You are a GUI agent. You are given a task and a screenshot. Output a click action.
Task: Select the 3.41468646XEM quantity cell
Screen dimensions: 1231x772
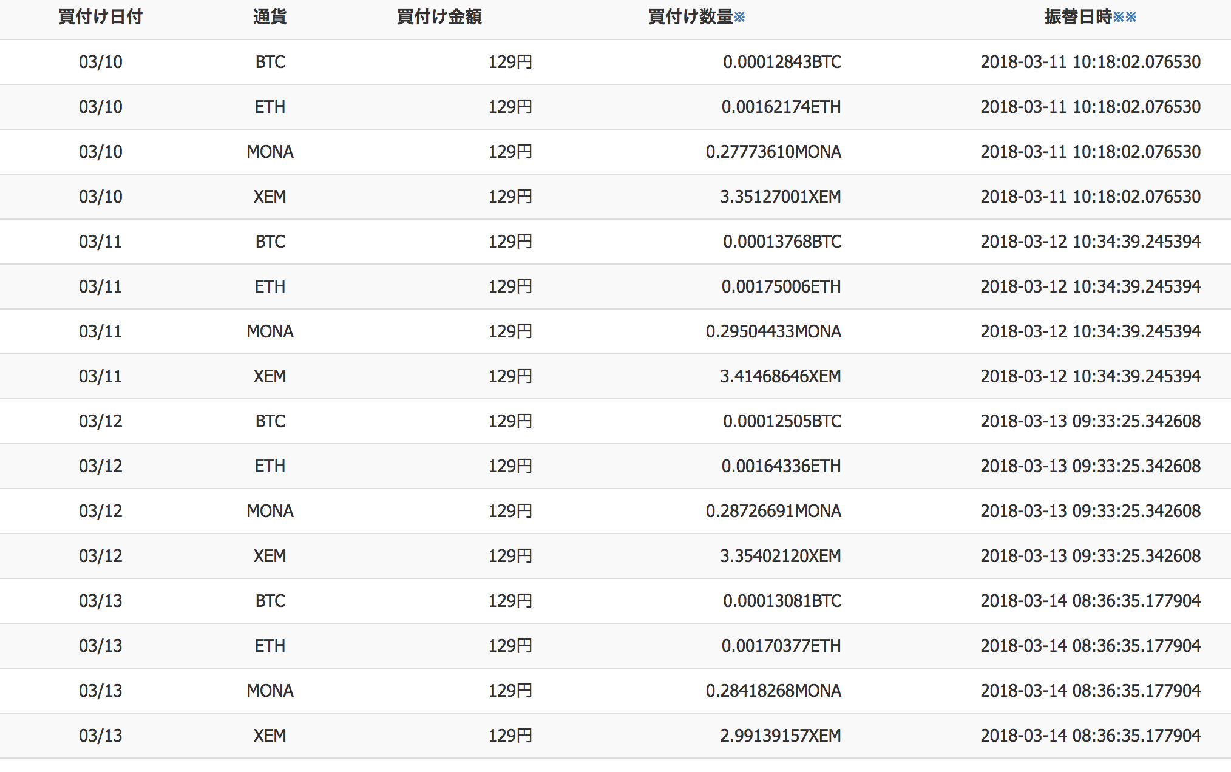[x=781, y=376]
